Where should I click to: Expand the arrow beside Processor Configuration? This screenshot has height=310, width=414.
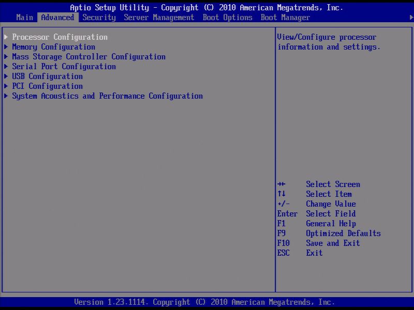[x=6, y=37]
